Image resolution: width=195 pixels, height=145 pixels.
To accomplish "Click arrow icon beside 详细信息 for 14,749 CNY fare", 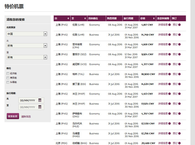I will 169,35.
